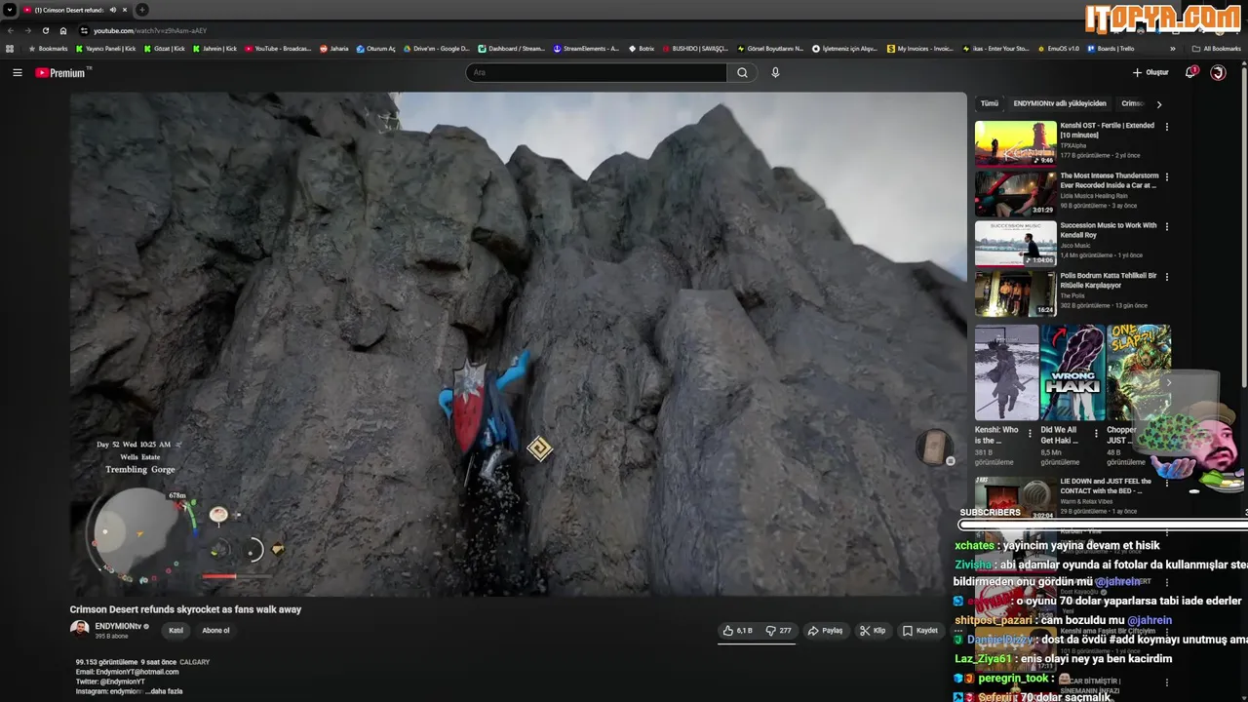This screenshot has width=1248, height=702.
Task: Expand hidden bookmarks with chevron
Action: [1172, 48]
